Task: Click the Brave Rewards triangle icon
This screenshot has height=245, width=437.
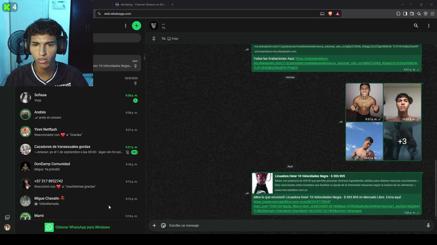Action: click(x=338, y=14)
